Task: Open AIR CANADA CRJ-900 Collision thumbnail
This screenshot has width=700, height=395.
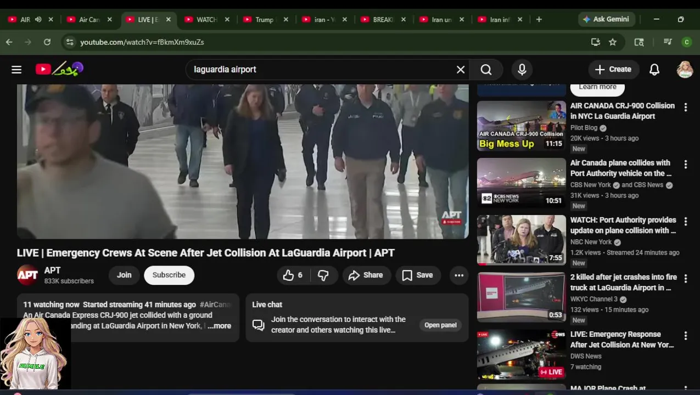Action: pos(521,126)
